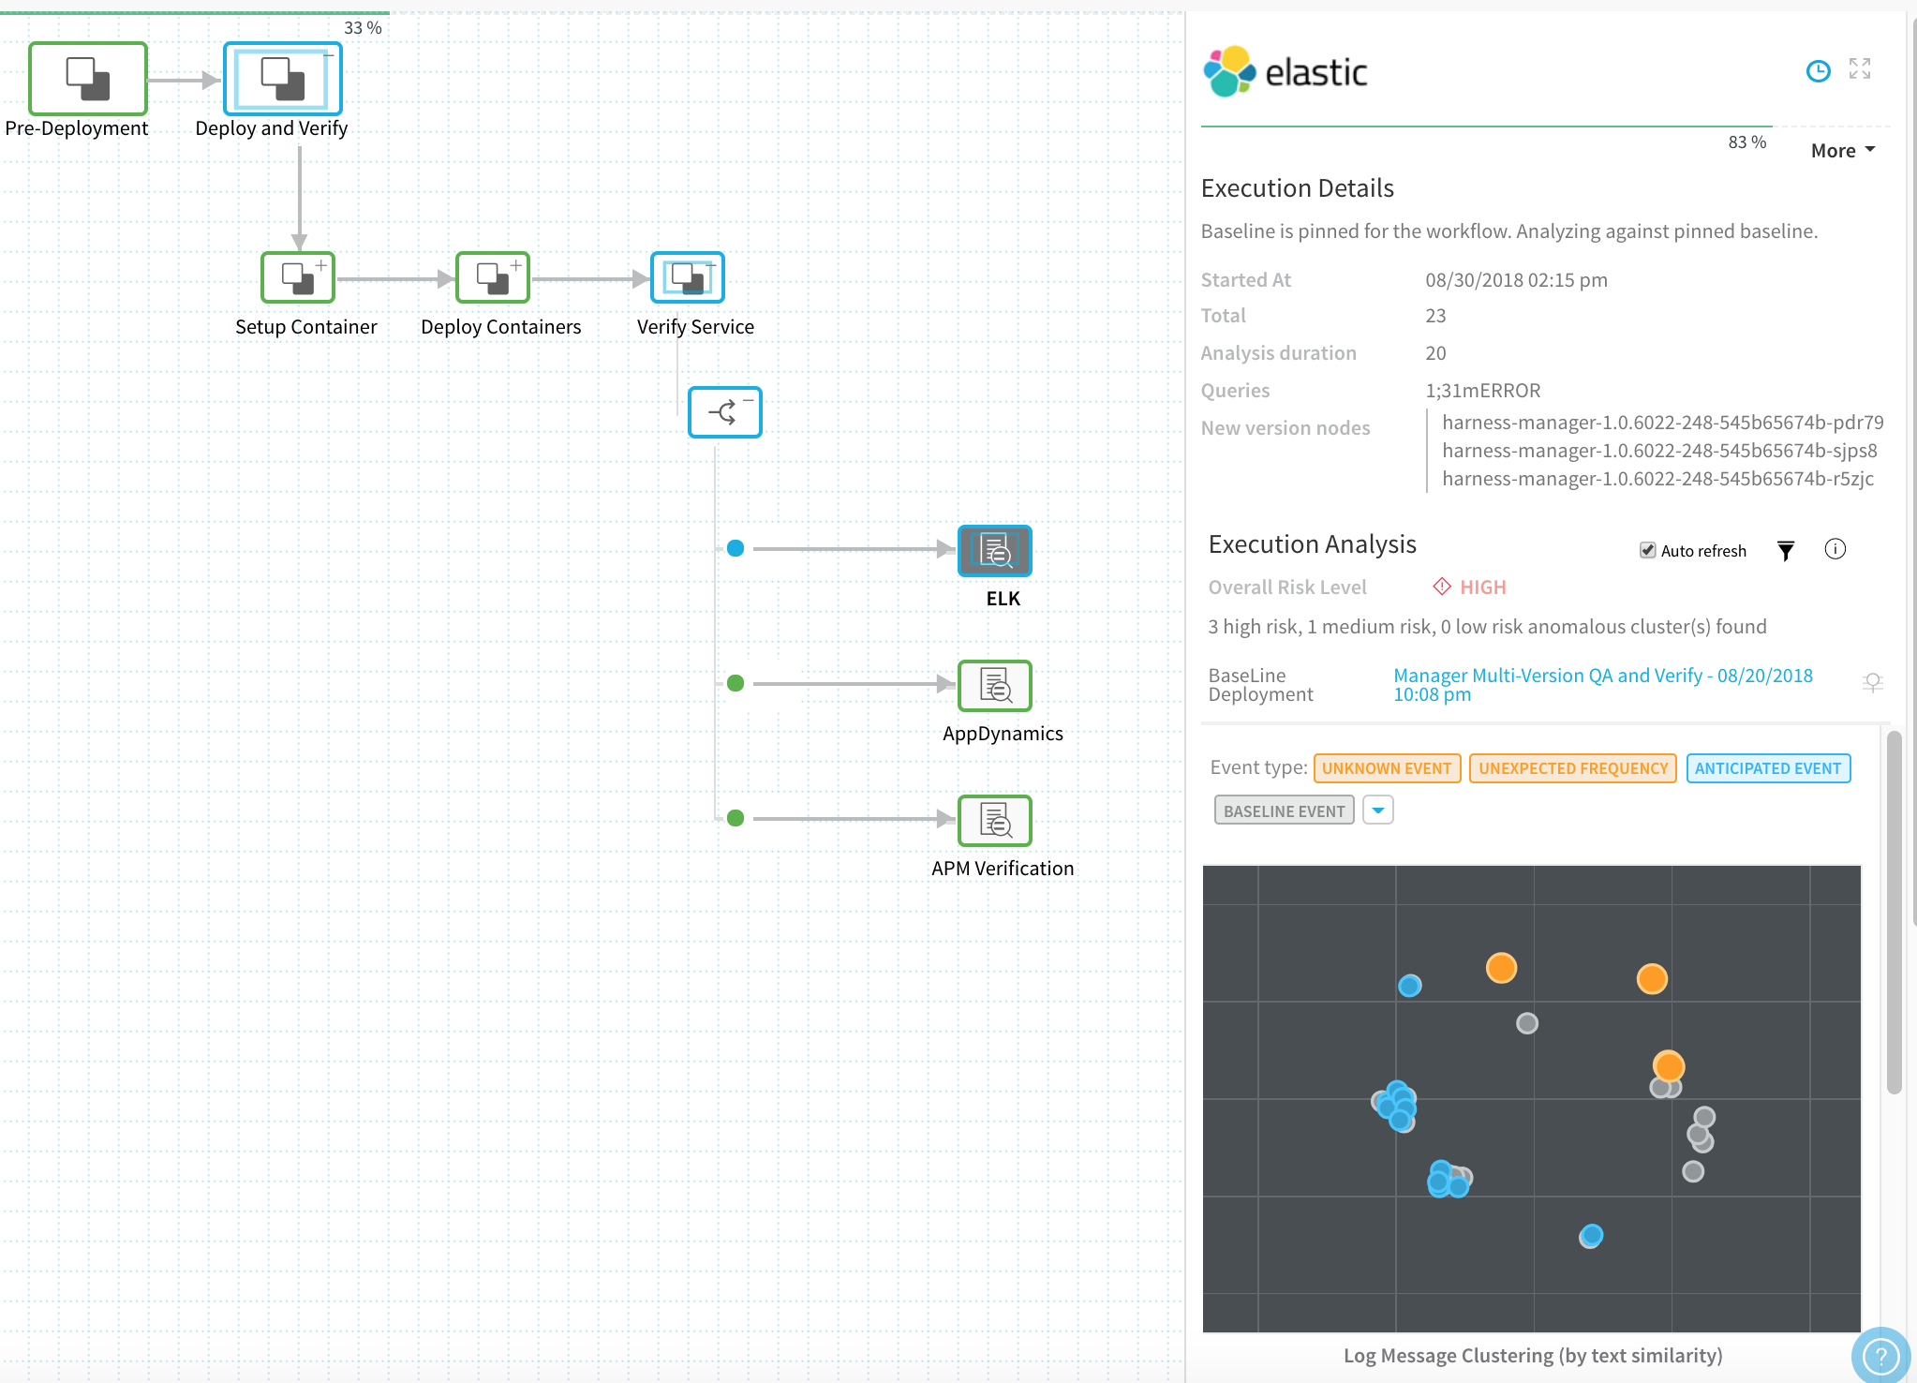Viewport: 1917px width, 1383px height.
Task: Select node harness-manager-1.0.6022-248-545b65674b-pdr79
Action: pyautogui.click(x=1663, y=423)
